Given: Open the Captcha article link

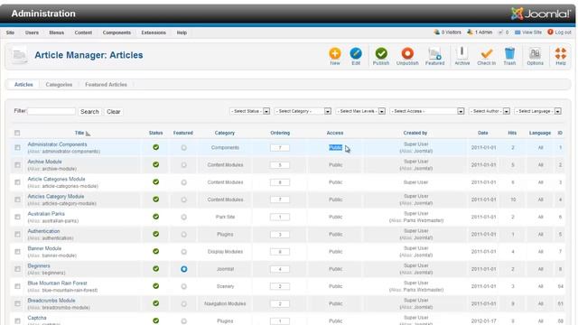Looking at the screenshot, I should pyautogui.click(x=37, y=318).
